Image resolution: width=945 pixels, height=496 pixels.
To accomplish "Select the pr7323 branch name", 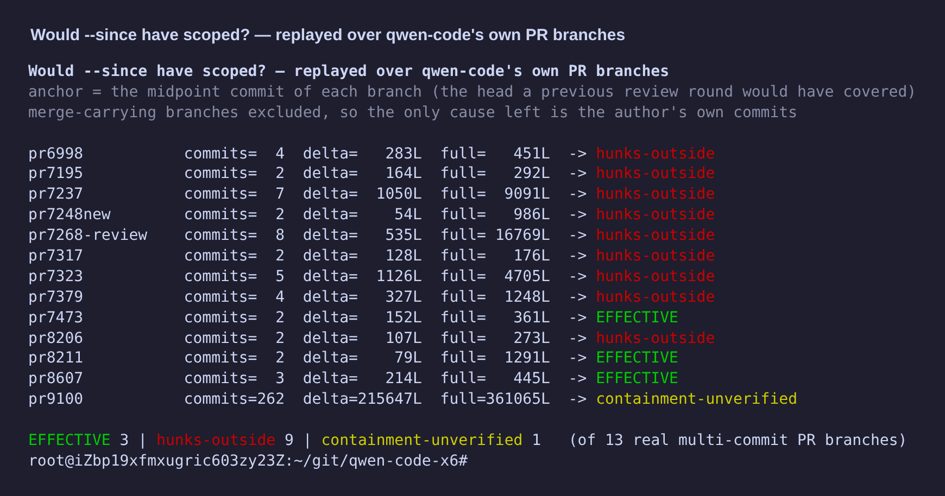I will pos(55,276).
